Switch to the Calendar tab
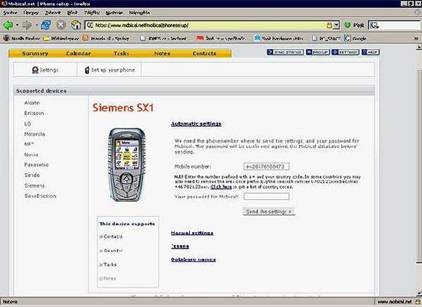 [78, 53]
